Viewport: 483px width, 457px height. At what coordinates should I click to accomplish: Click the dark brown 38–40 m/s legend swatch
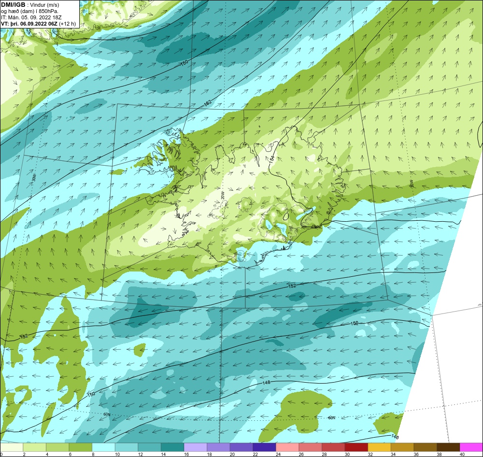click(448, 447)
